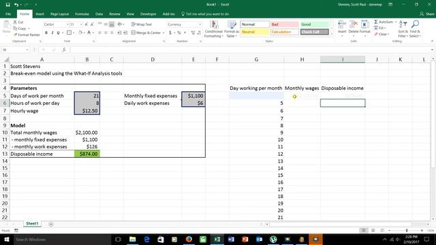The height and width of the screenshot is (245, 436).
Task: Switch to the Data tab
Action: point(99,14)
